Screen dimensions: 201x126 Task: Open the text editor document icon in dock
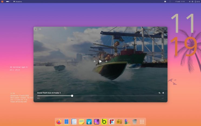74,122
